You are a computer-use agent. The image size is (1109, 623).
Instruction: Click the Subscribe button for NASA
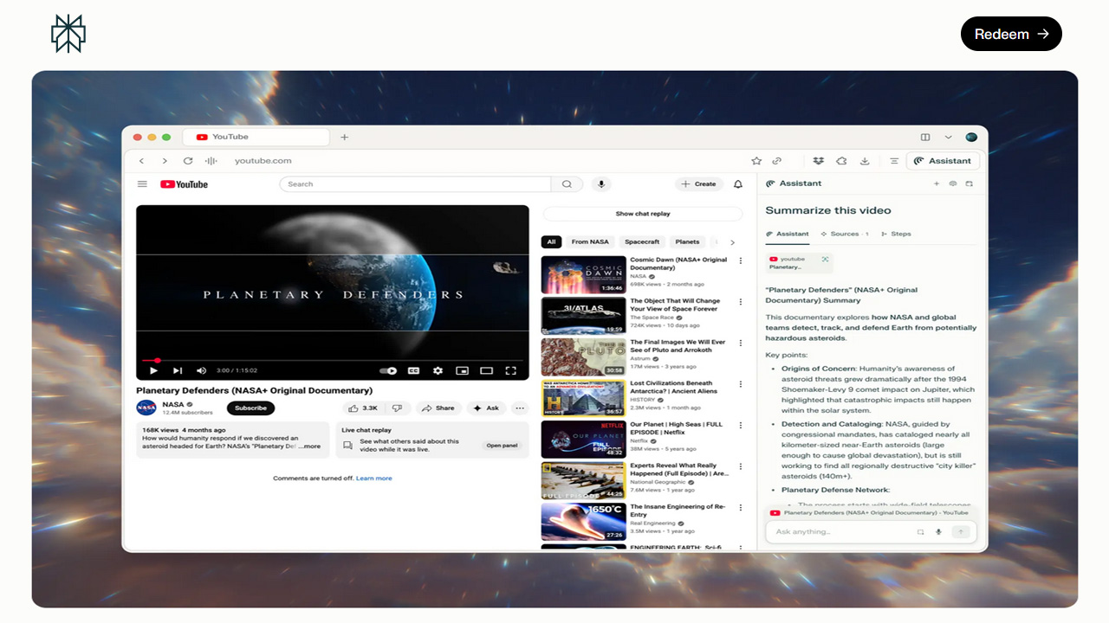[250, 408]
